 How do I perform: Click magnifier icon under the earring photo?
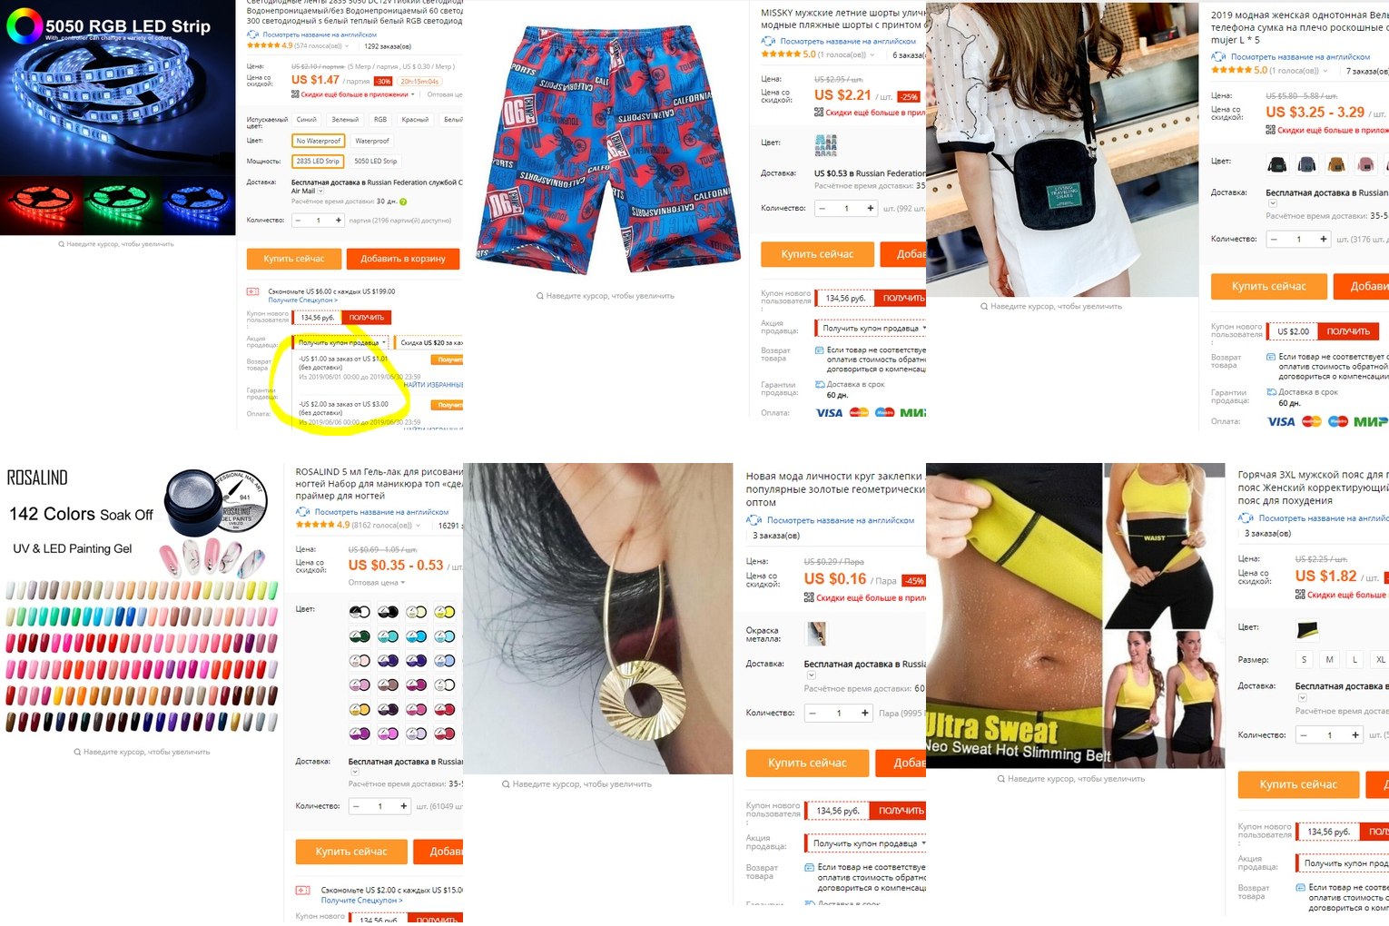point(506,784)
